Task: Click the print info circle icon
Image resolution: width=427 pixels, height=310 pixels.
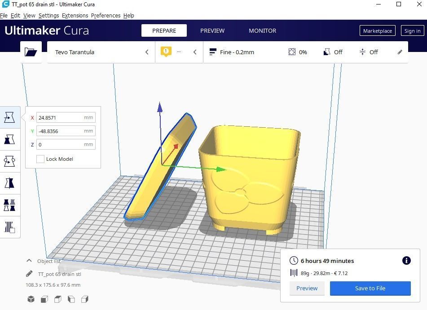Action: [x=406, y=261]
